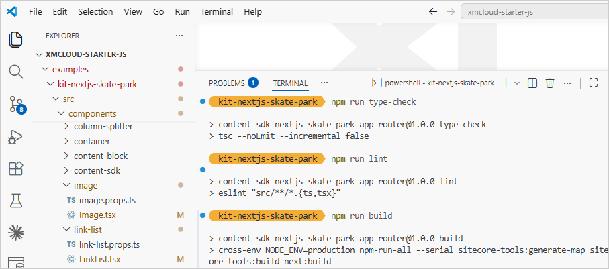The width and height of the screenshot is (609, 269).
Task: Open Explorer views and more actions menu
Action: click(179, 36)
